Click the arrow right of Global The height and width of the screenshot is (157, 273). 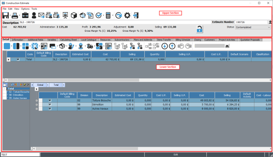[48, 85]
